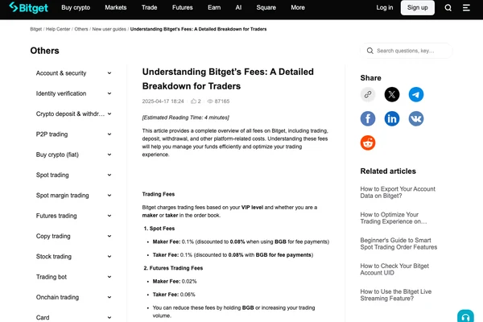The image size is (483, 322).
Task: Click the '1. Spot Fees' subheading
Action: pyautogui.click(x=159, y=229)
